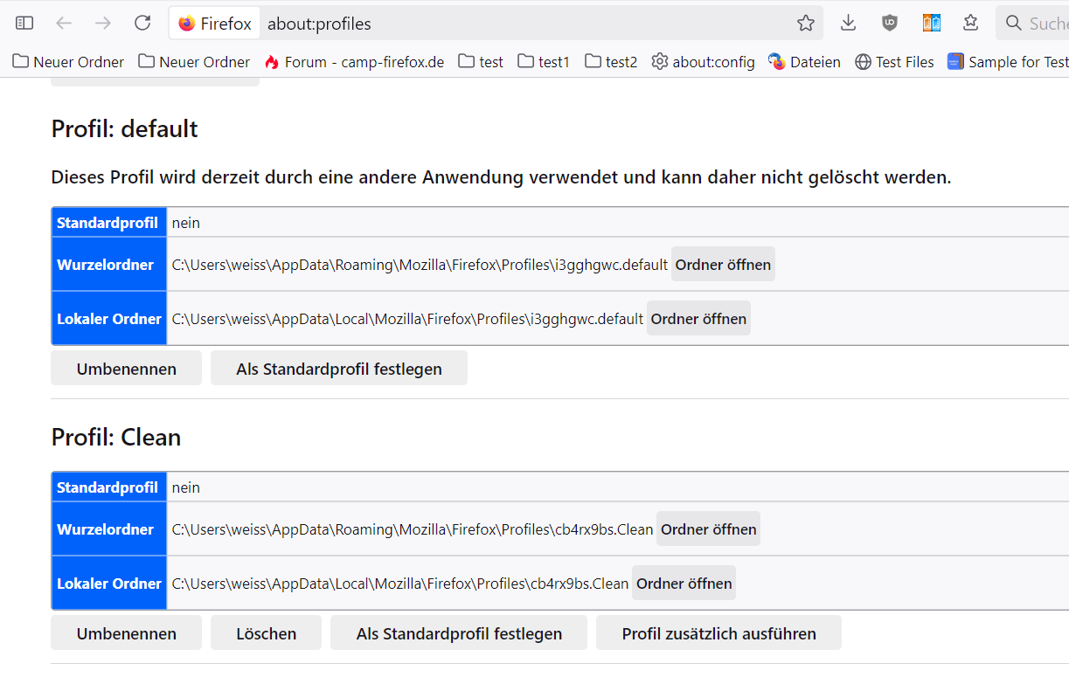Open the uBlock Origin extension

(890, 24)
